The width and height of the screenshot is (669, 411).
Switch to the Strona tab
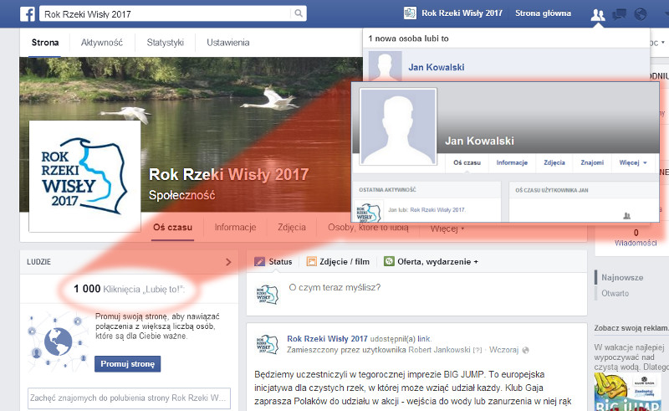[45, 43]
